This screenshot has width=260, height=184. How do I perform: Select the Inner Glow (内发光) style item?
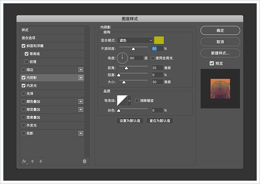32,86
